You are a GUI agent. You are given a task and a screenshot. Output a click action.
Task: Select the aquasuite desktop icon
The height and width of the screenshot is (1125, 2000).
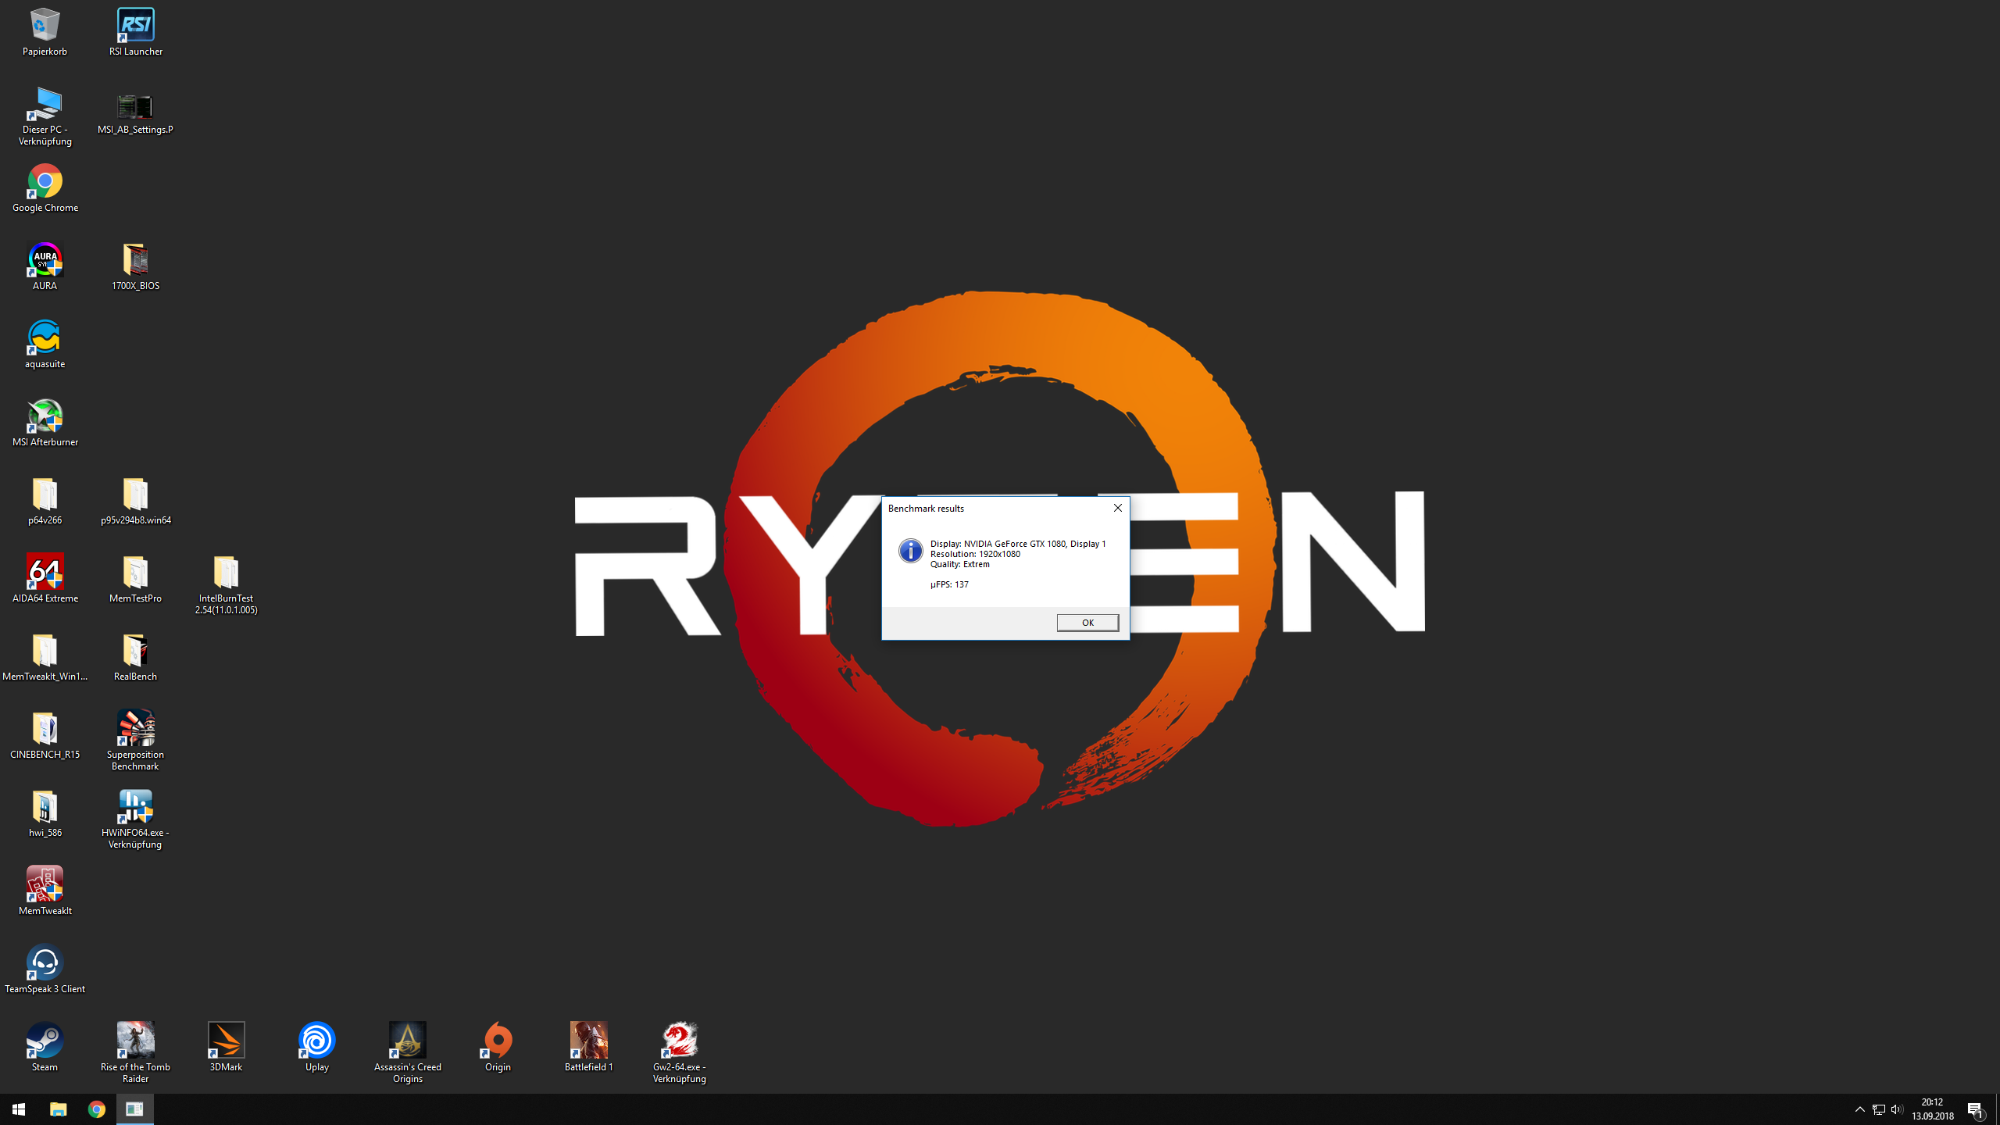point(45,338)
